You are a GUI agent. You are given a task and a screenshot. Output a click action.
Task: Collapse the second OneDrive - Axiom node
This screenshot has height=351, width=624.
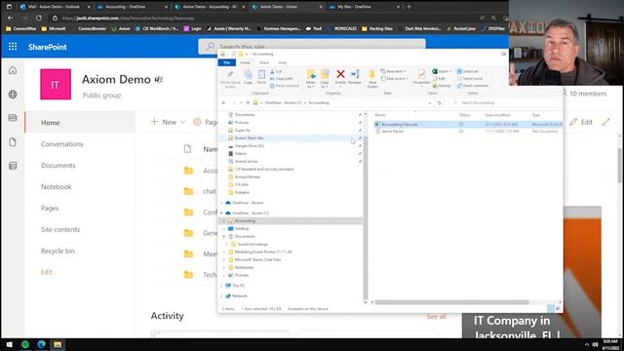coord(221,213)
